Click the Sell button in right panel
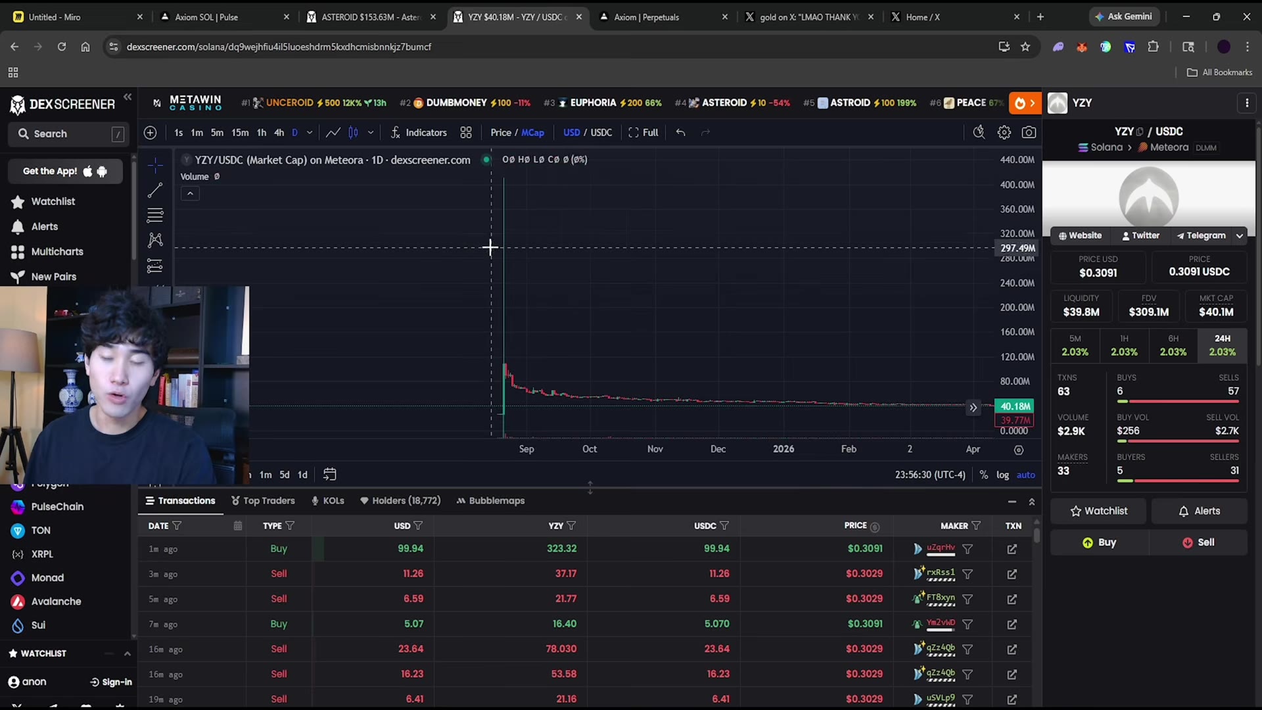Image resolution: width=1262 pixels, height=710 pixels. click(x=1198, y=542)
